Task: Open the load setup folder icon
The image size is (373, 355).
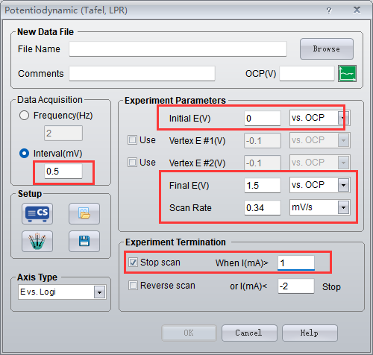Action: coord(84,213)
